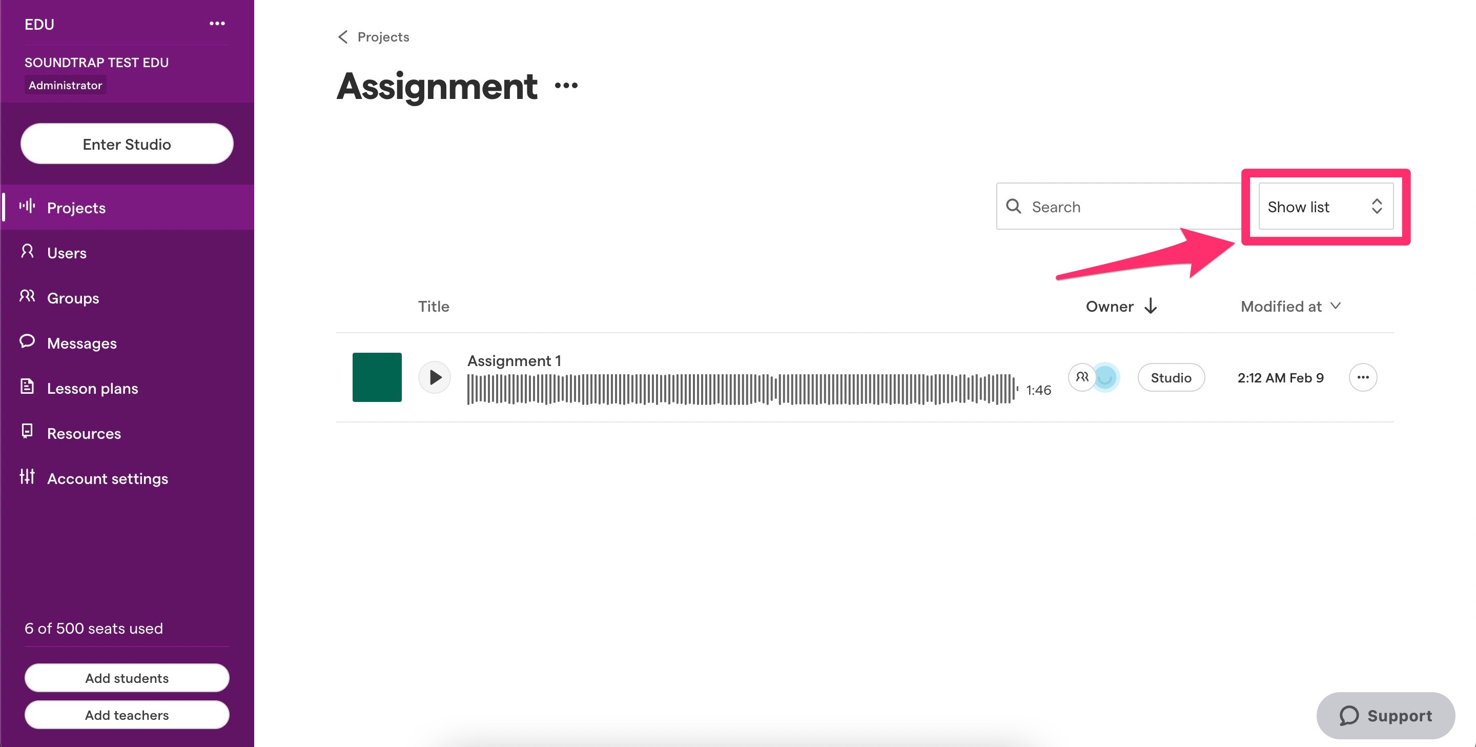
Task: Click the three-dot menu beside EDU
Action: click(x=217, y=24)
